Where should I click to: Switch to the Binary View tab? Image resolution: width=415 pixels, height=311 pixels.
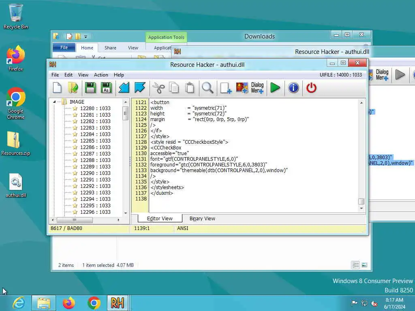tap(202, 219)
